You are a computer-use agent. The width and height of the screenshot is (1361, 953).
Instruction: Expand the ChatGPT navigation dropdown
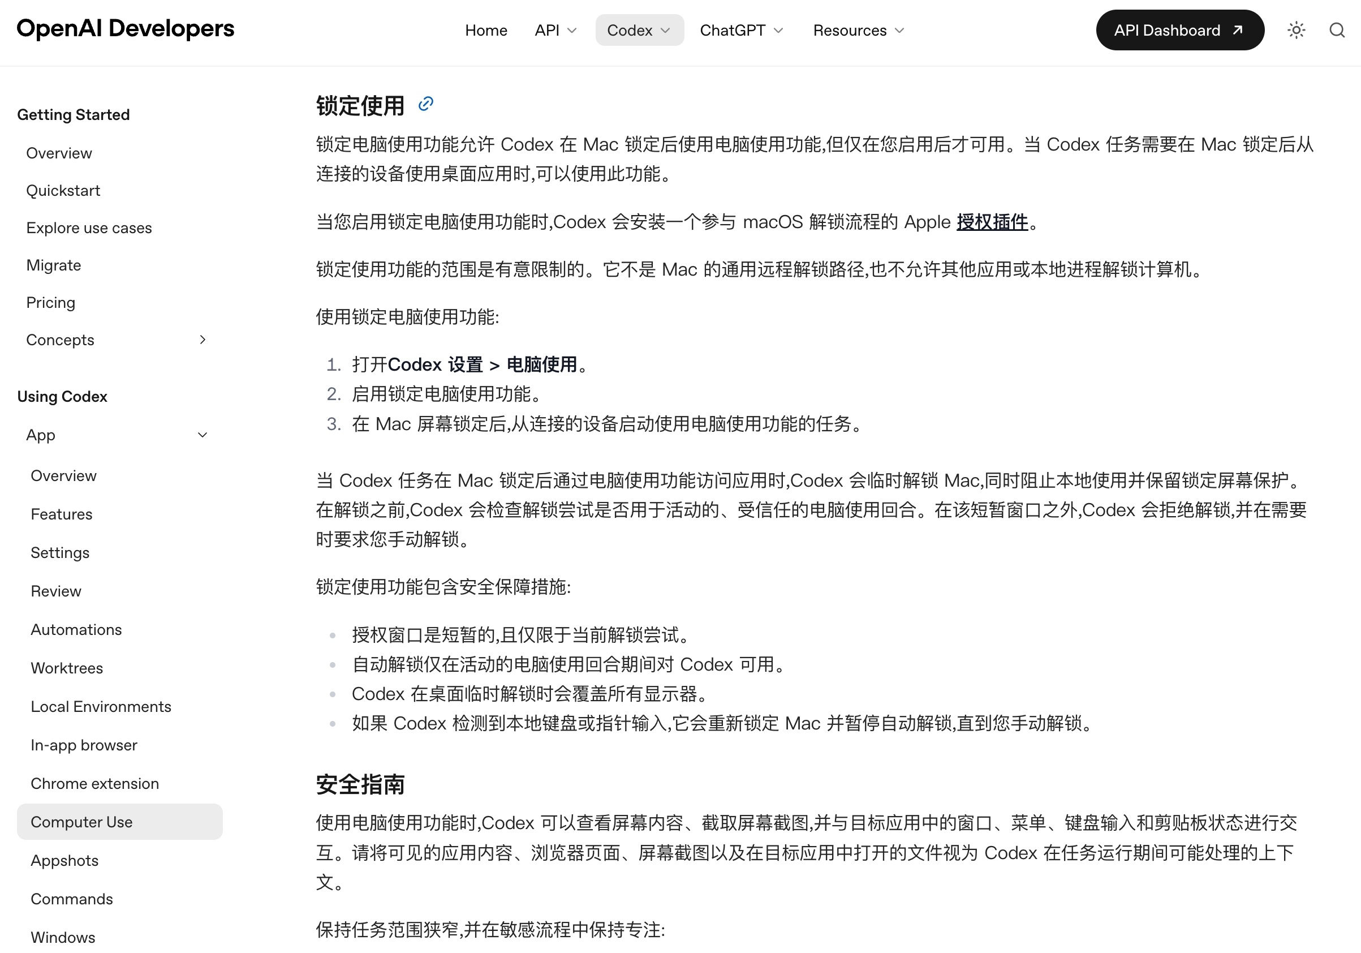coord(742,30)
